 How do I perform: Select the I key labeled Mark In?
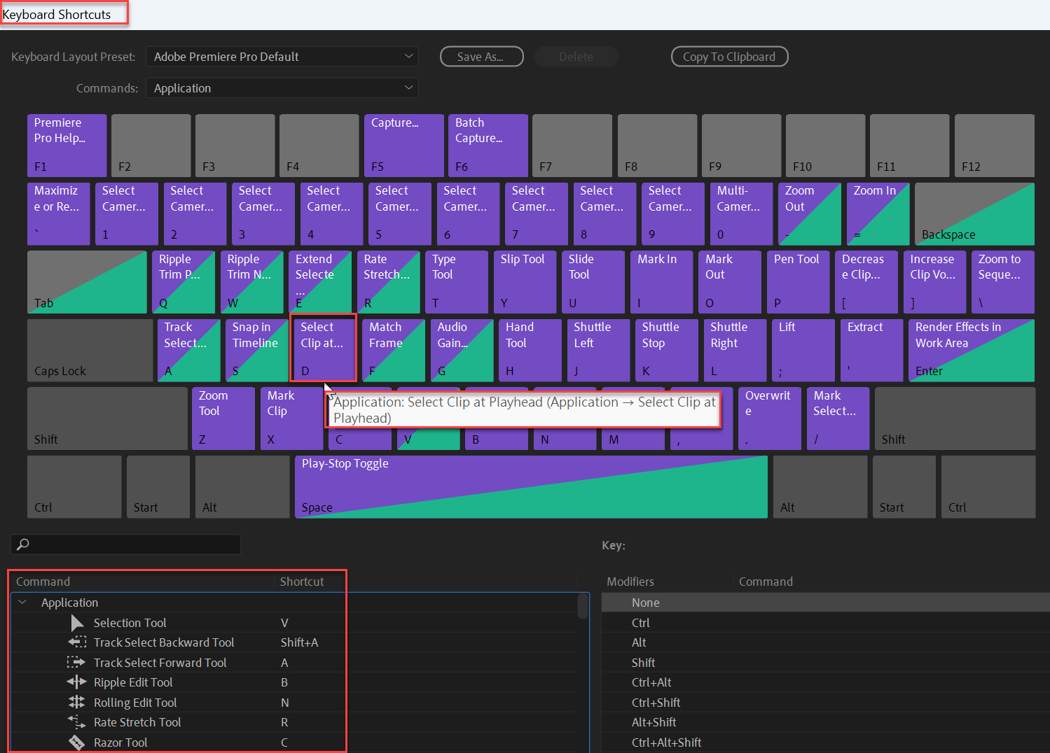(662, 282)
